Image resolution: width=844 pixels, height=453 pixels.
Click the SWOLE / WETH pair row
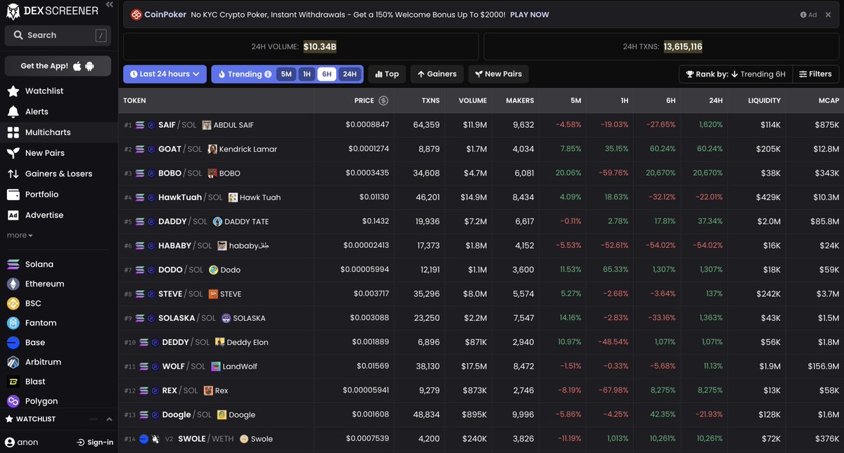click(481, 439)
